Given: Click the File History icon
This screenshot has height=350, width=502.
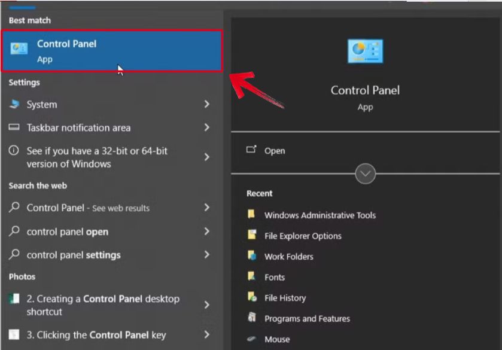Looking at the screenshot, I should coord(252,297).
